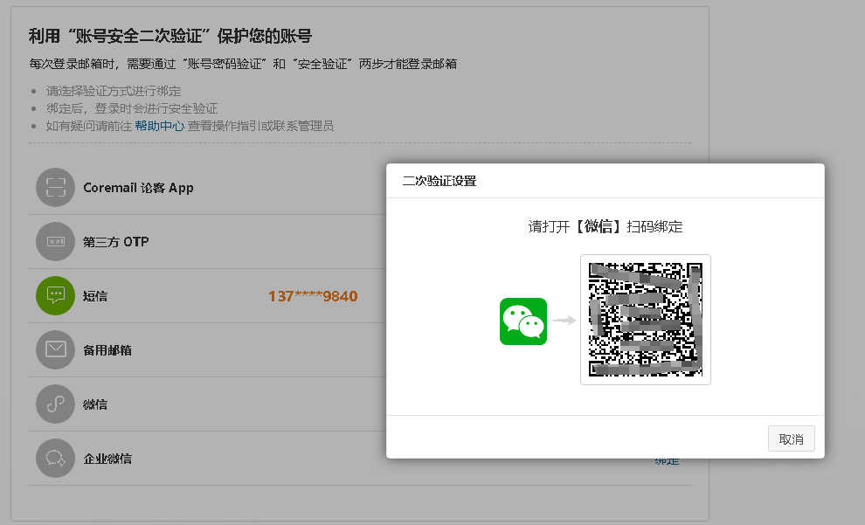Image resolution: width=865 pixels, height=525 pixels.
Task: Click the QR code image
Action: pyautogui.click(x=646, y=320)
